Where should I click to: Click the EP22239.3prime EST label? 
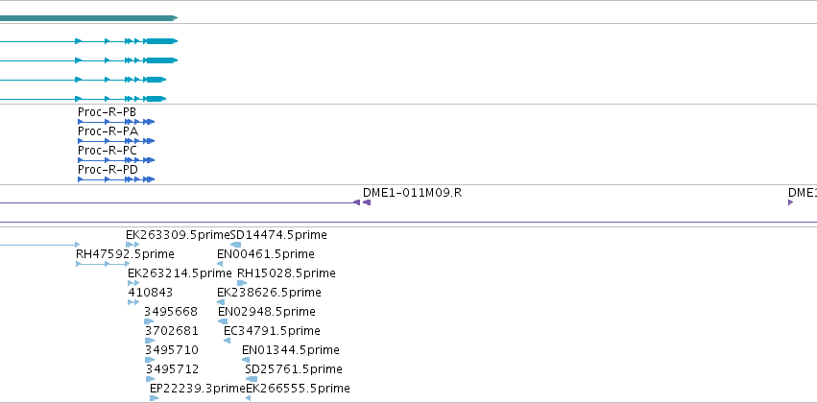pos(198,389)
